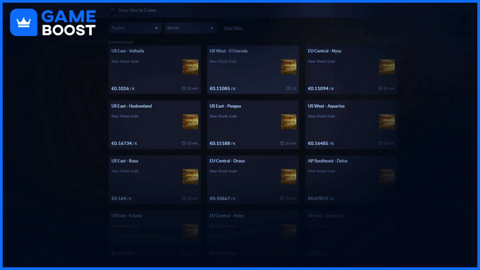Click clock icon in Aquarius card
The width and height of the screenshot is (480, 270).
380,143
